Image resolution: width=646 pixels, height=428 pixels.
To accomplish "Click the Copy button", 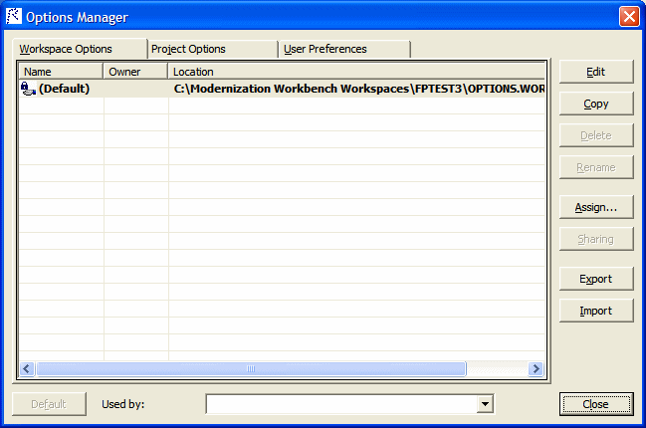I will 595,104.
